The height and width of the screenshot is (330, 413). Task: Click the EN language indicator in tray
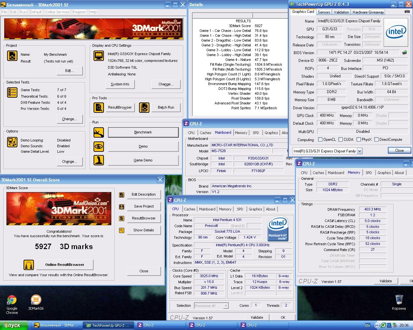pos(368,325)
